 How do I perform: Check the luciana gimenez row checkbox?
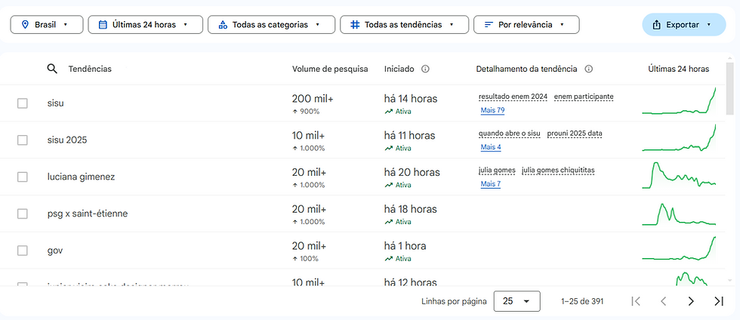(22, 177)
